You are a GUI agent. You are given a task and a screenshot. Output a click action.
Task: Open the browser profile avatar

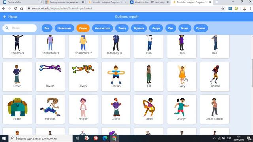pyautogui.click(x=244, y=9)
